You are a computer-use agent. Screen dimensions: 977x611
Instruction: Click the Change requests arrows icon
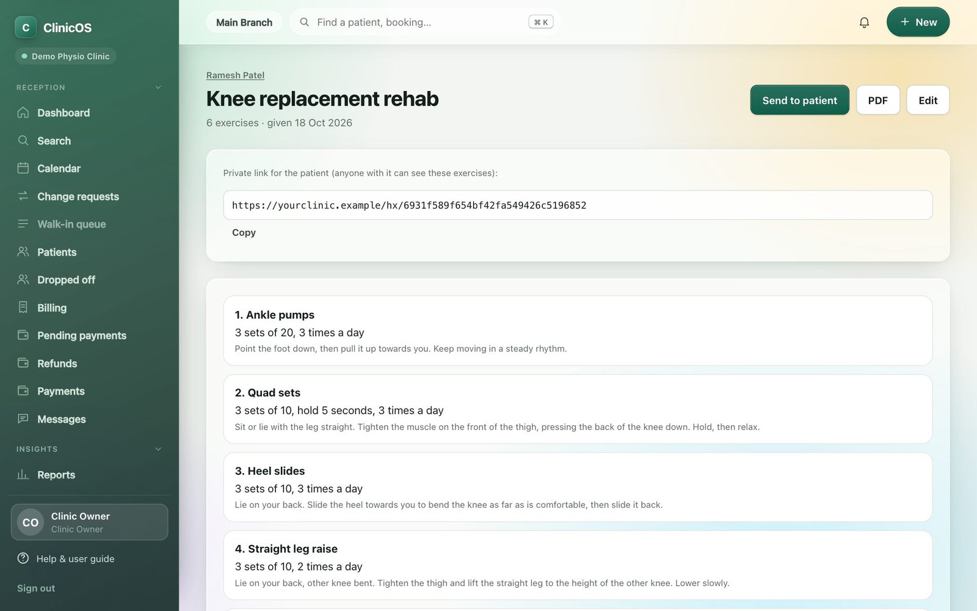23,196
